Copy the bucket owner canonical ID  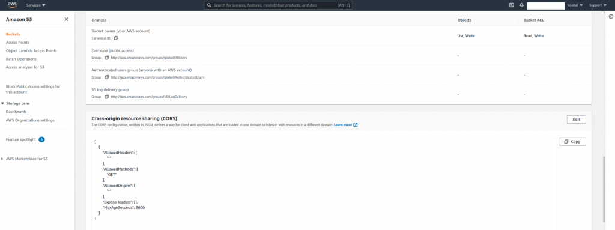[116, 38]
